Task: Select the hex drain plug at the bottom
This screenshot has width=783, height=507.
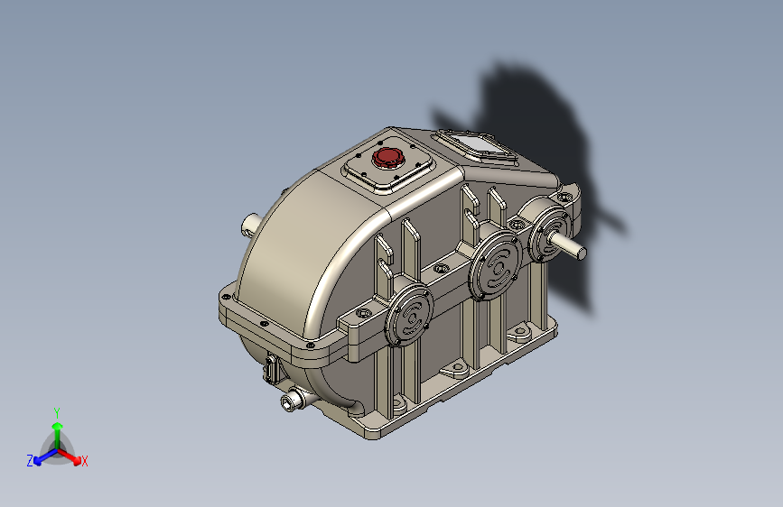Action: [294, 401]
